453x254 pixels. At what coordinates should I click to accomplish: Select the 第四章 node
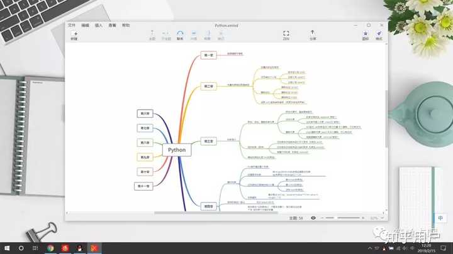click(209, 206)
